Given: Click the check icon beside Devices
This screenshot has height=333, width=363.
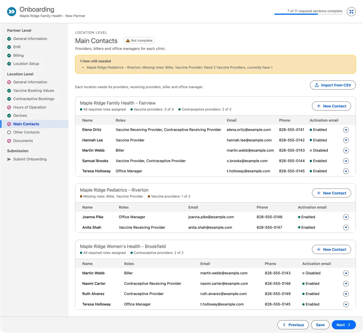Looking at the screenshot, I should click(x=9, y=115).
